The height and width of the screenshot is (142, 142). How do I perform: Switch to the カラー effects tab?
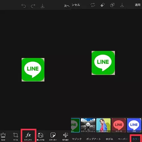coord(136,139)
